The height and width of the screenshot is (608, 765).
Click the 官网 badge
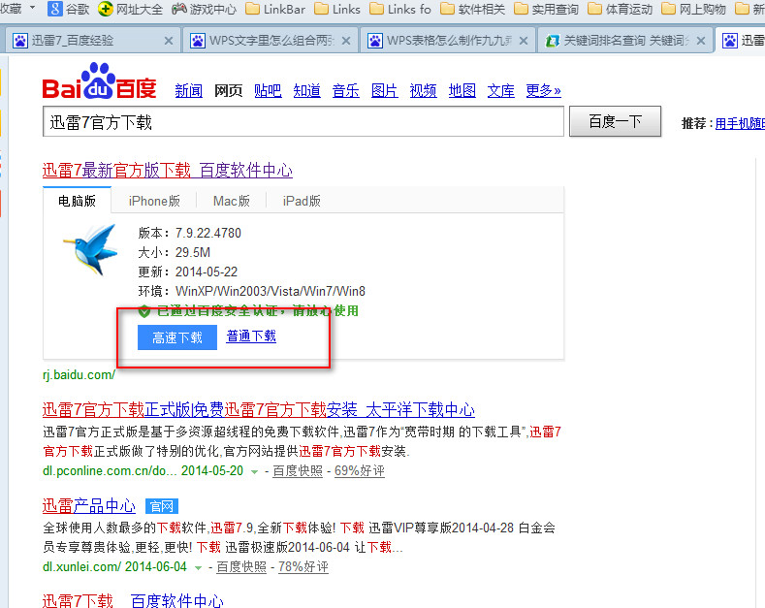(162, 506)
